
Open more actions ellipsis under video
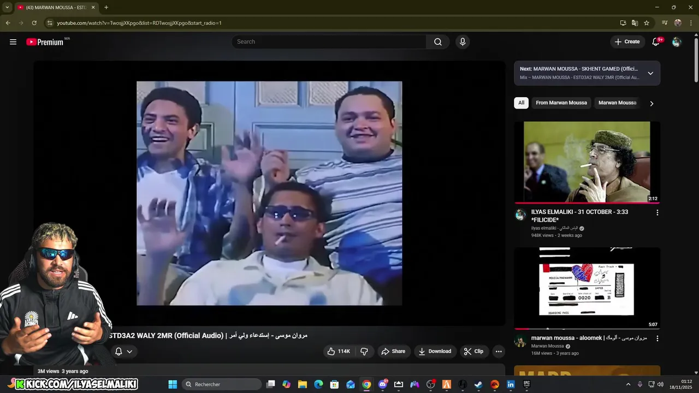pos(499,351)
